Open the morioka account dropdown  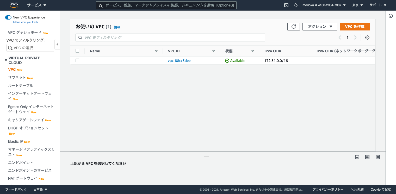pyautogui.click(x=324, y=5)
